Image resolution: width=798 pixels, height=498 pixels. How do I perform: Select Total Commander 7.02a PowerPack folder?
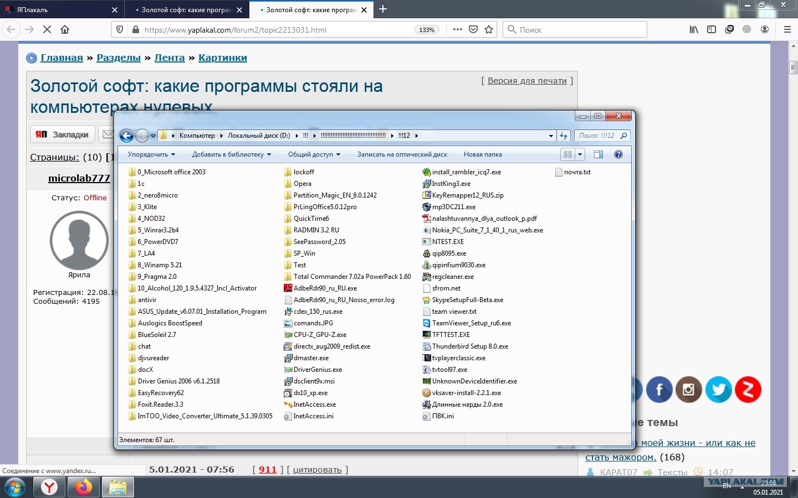pos(348,277)
